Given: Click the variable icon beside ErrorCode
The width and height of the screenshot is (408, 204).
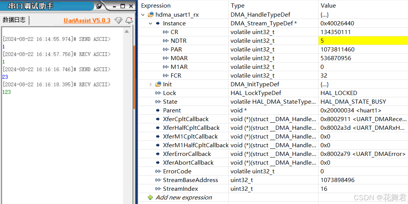Looking at the screenshot, I should (x=158, y=171).
